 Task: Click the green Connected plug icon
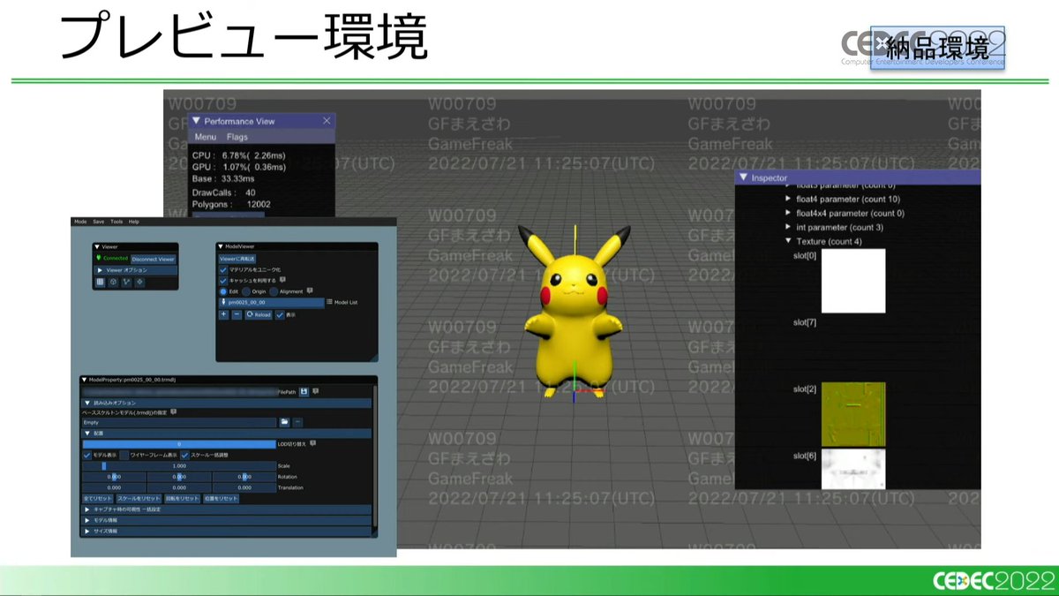click(x=98, y=258)
